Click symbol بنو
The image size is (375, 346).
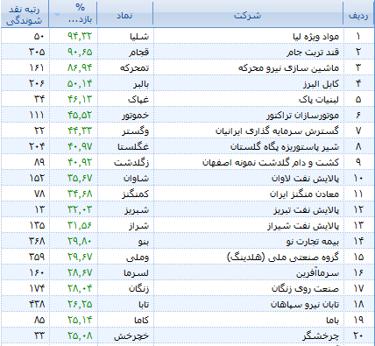point(144,242)
